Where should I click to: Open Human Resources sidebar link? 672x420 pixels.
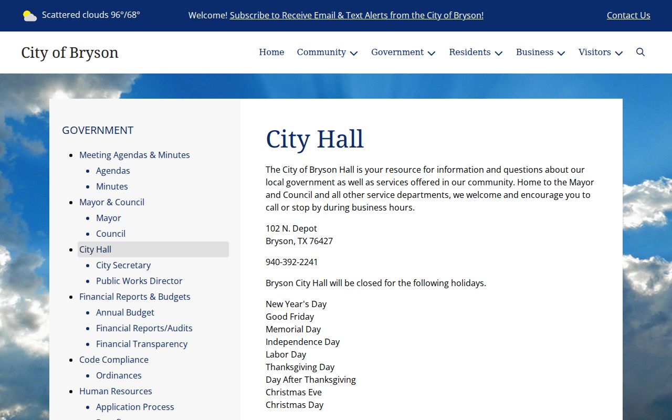pos(115,391)
